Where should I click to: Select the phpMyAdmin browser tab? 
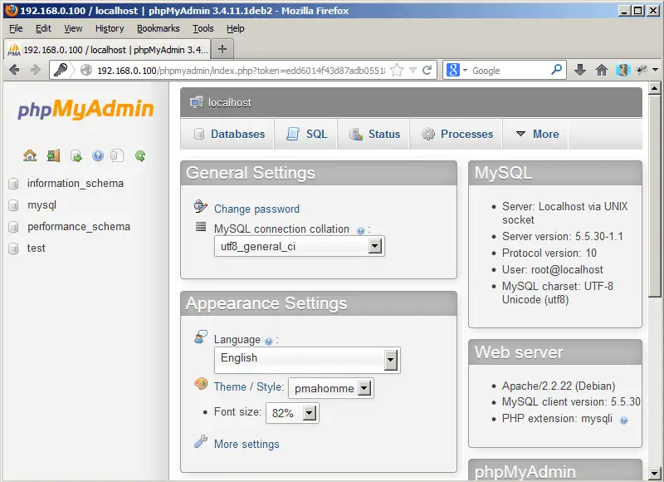[x=108, y=50]
